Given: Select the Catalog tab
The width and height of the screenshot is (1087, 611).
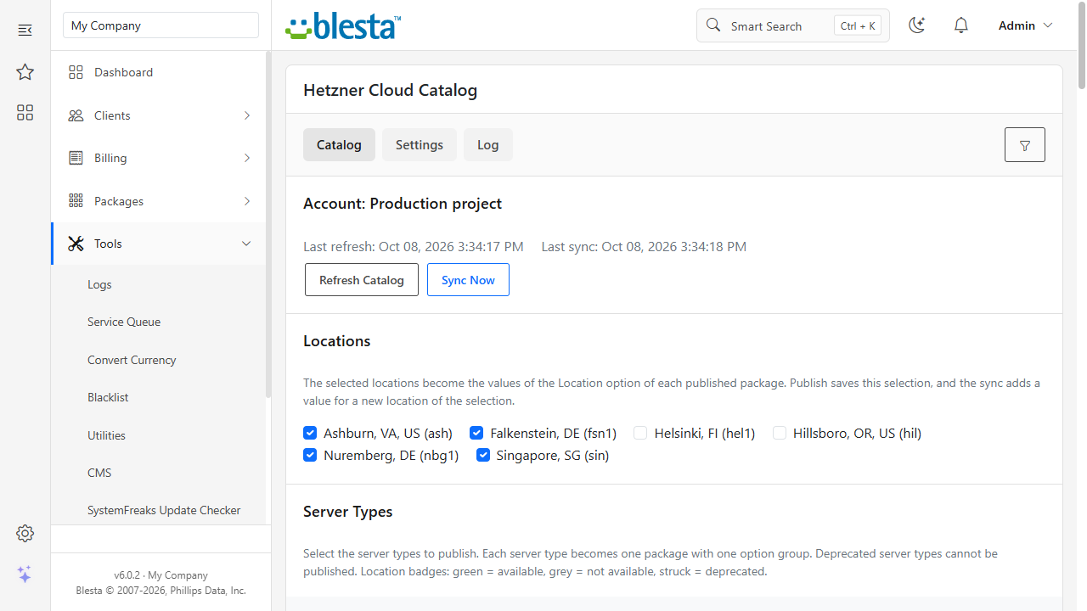Looking at the screenshot, I should tap(339, 145).
